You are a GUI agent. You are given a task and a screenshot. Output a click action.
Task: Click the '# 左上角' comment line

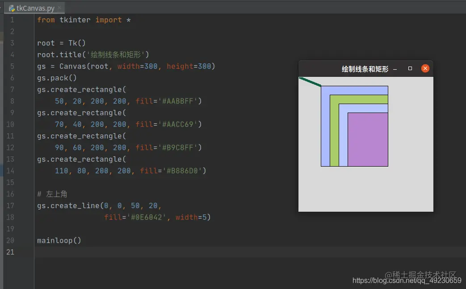tap(52, 194)
